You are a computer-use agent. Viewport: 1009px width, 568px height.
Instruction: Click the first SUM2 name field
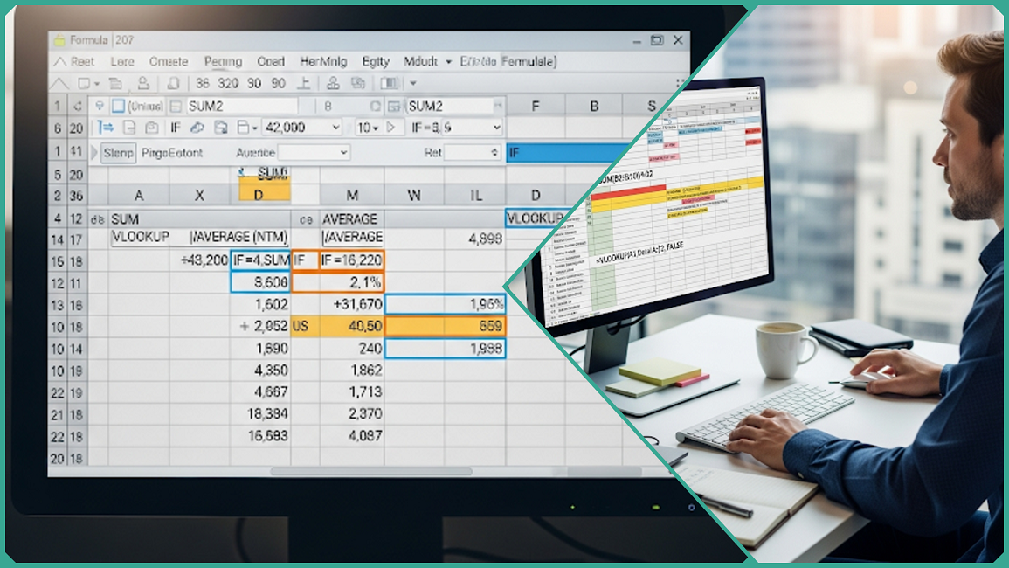coord(242,107)
